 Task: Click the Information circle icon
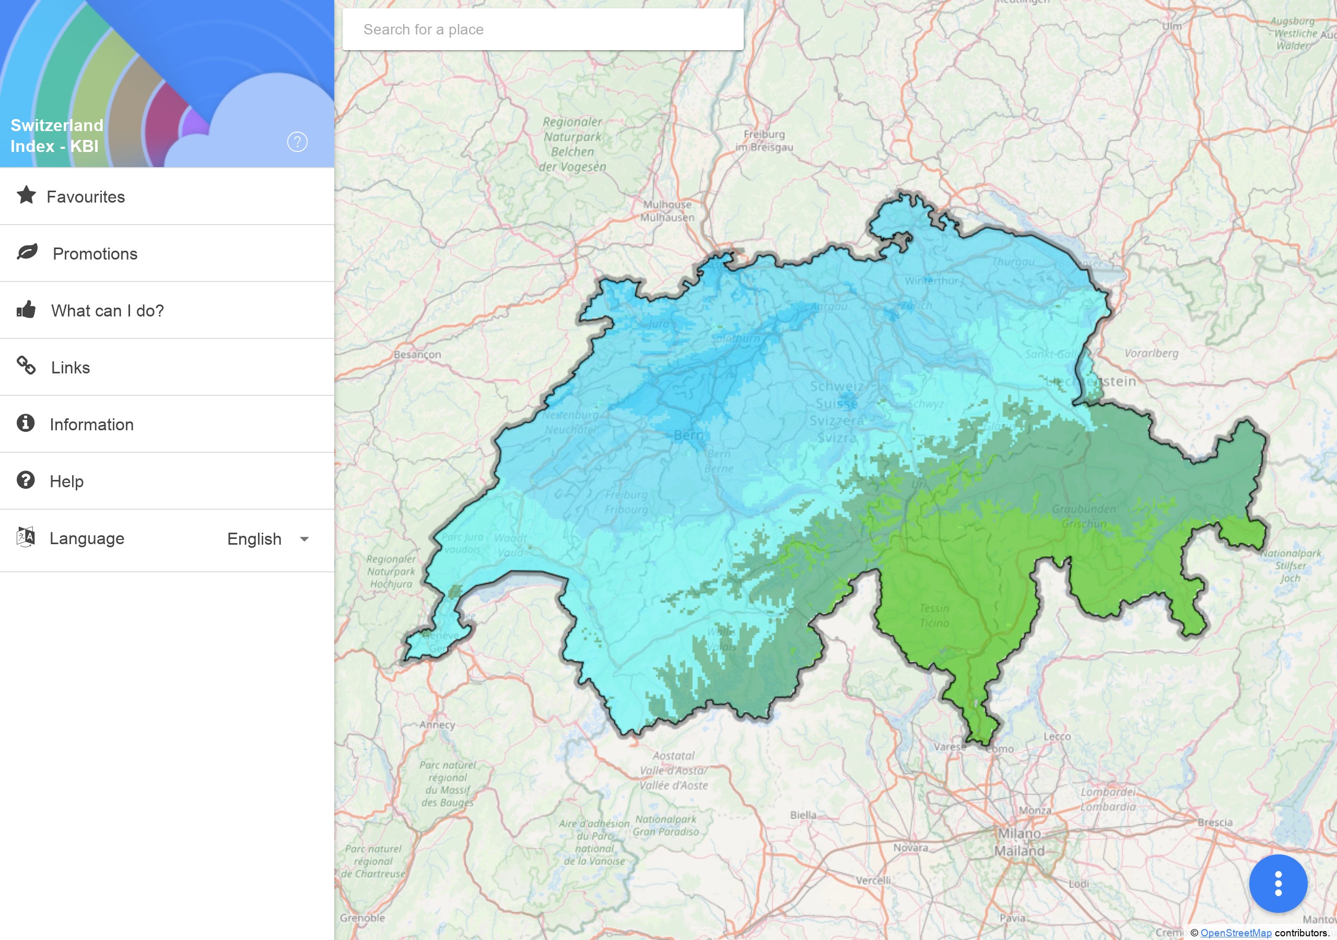26,423
